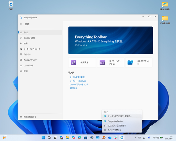Select ショートカット in the sidebar
Viewport: 176px width, 141px height.
[x=40, y=65]
